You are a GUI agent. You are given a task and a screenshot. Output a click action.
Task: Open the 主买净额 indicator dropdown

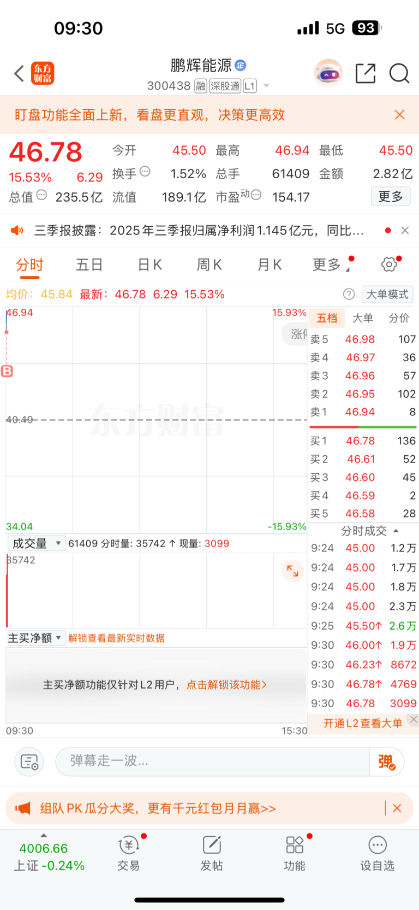37,638
